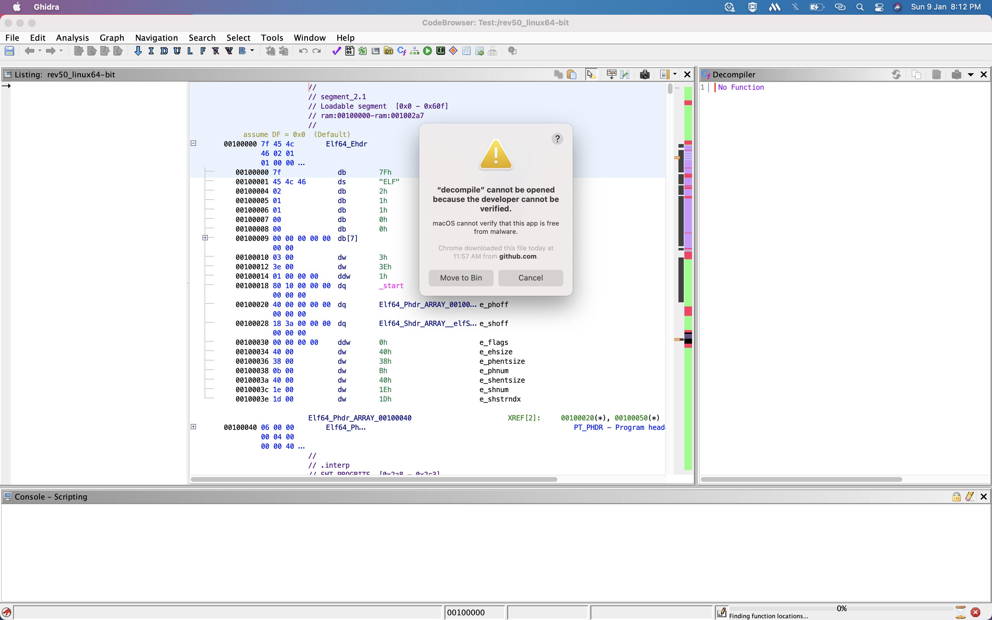
Task: Expand the db[7] array row
Action: pos(205,238)
